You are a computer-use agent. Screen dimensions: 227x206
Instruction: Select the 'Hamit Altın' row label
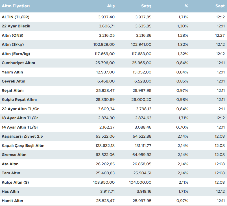[12, 201]
